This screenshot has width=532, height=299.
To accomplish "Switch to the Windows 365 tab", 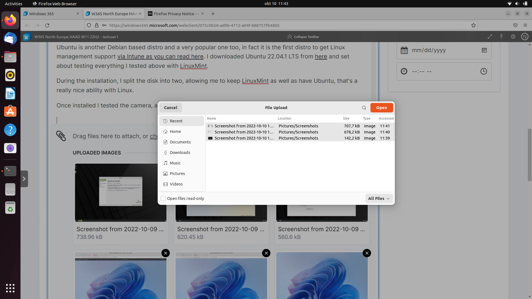I will [52, 14].
